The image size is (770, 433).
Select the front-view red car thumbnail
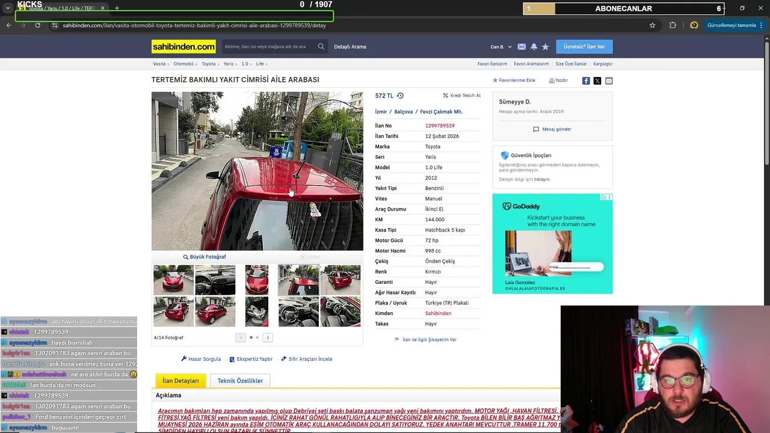click(173, 280)
